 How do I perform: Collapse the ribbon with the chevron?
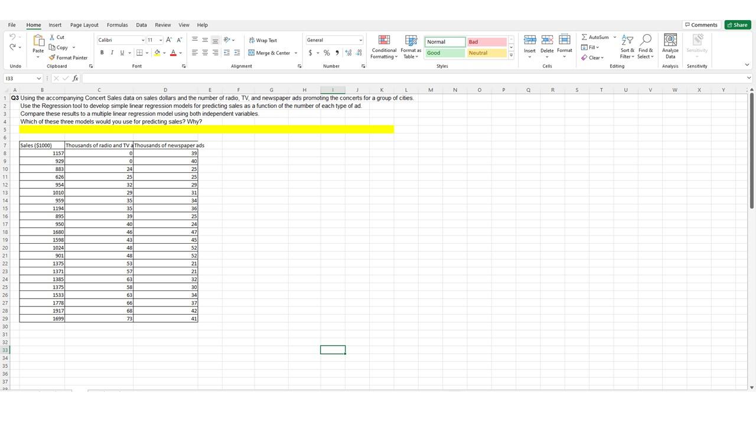point(747,65)
